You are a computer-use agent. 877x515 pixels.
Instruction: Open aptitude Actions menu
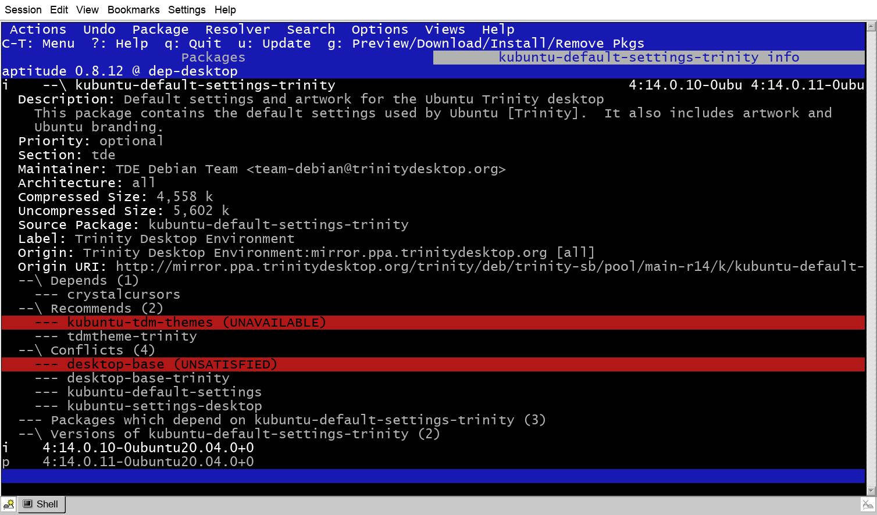(x=38, y=30)
